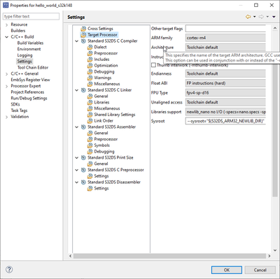Click the Standard S32DS C Preprocessor tool icon

[83, 170]
